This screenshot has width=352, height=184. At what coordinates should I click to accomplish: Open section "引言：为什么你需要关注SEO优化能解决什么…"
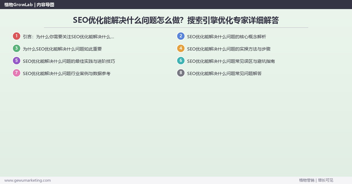click(68, 37)
